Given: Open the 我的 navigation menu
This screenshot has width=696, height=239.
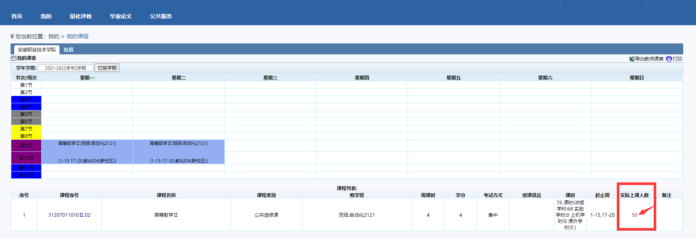Looking at the screenshot, I should 46,16.
